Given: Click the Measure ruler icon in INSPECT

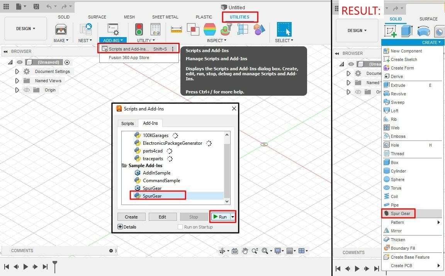Looking at the screenshot, I should coord(177,29).
